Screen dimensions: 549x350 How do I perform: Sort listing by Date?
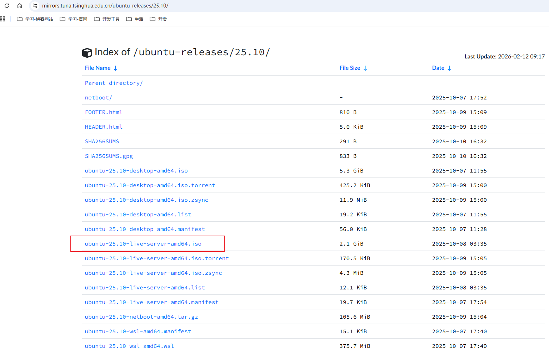pos(441,68)
